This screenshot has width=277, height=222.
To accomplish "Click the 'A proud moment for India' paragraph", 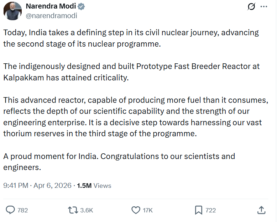I will tap(119, 162).
